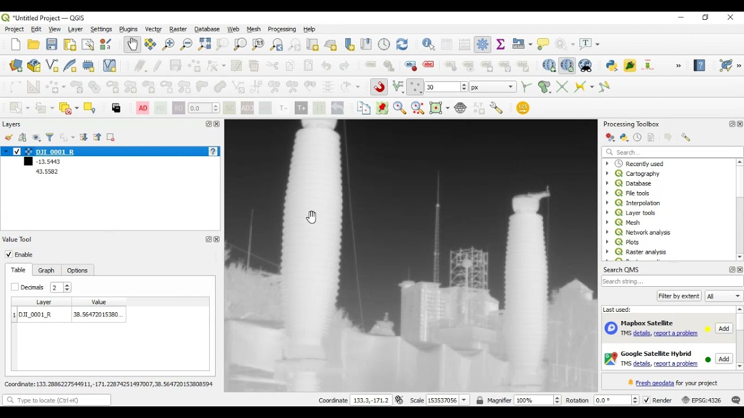Open the All filter dropdown in Search QMS
This screenshot has width=744, height=418.
click(724, 297)
